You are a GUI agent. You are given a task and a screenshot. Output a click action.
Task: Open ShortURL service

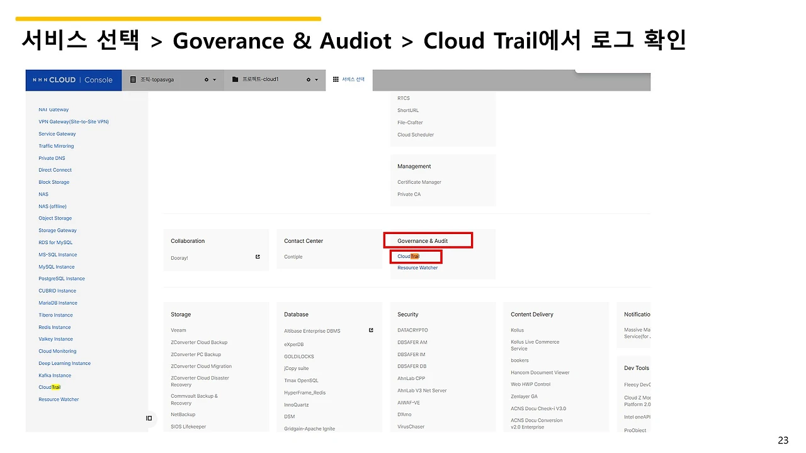coord(408,111)
